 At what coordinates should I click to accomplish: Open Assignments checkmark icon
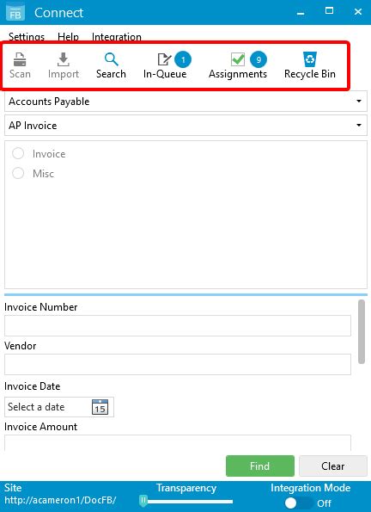point(238,59)
